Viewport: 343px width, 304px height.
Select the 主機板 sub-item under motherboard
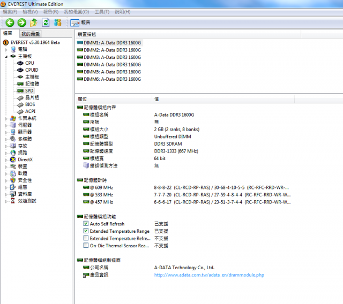pos(32,77)
